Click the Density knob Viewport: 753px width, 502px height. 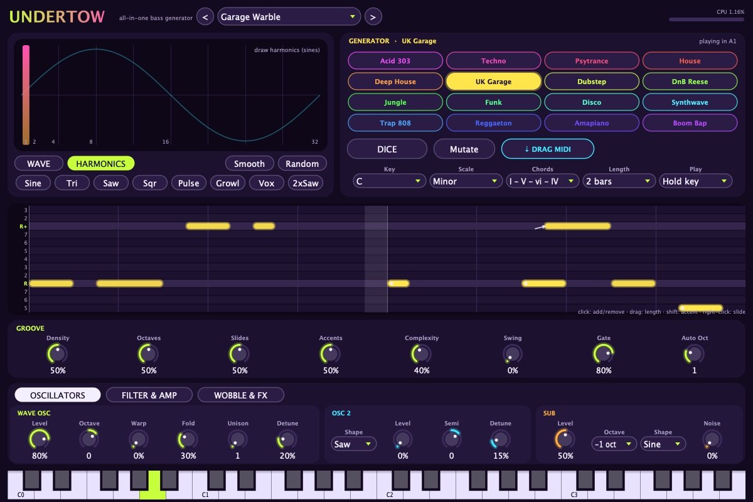point(58,355)
